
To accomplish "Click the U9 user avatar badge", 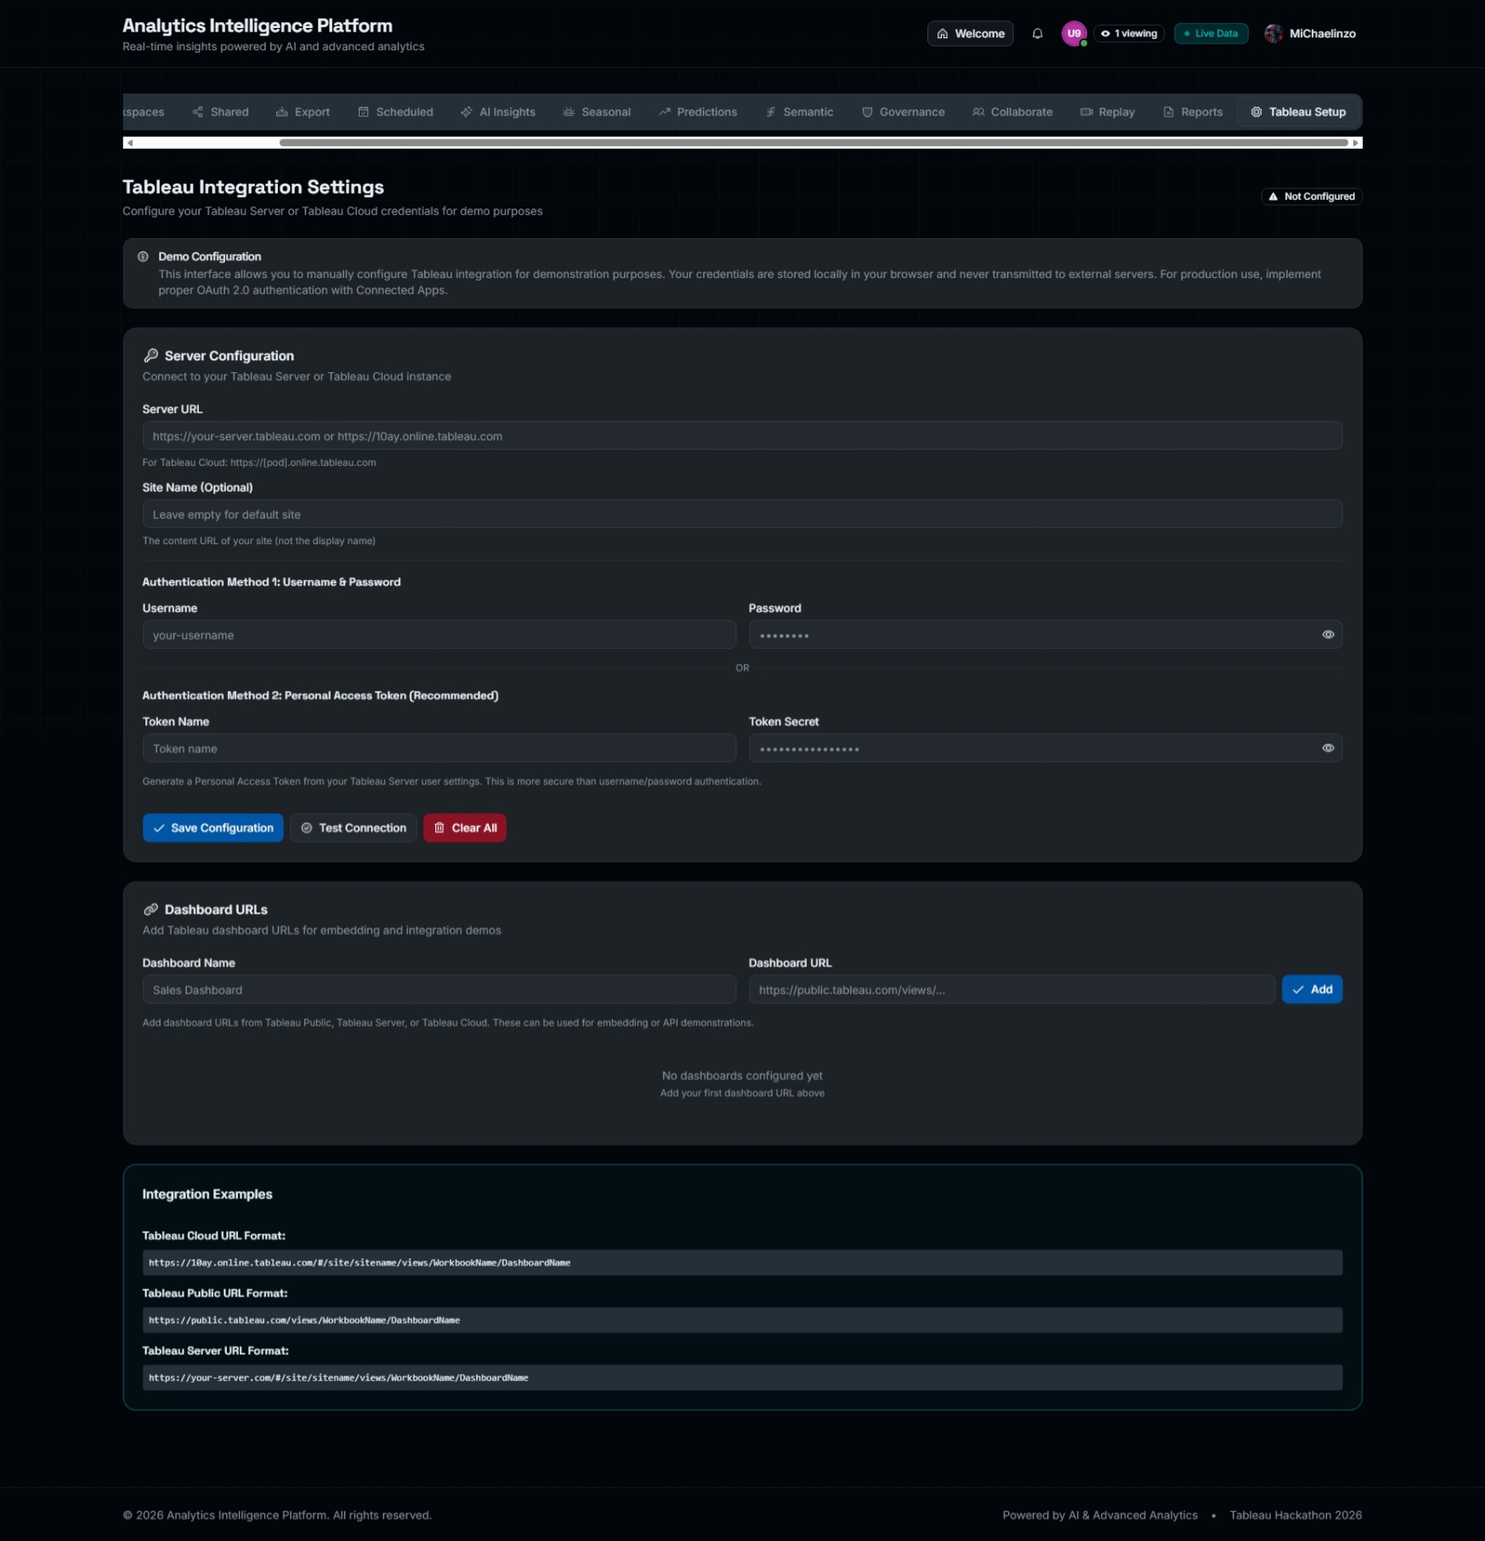I will [1074, 34].
